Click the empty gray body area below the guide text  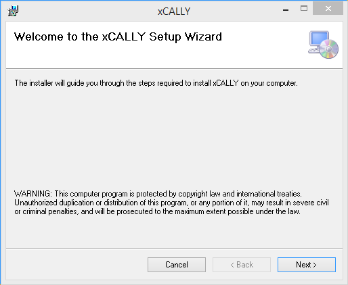(x=174, y=135)
